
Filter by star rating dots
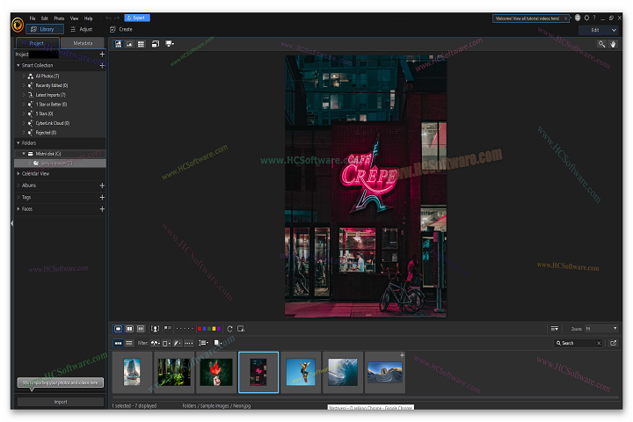click(x=188, y=343)
